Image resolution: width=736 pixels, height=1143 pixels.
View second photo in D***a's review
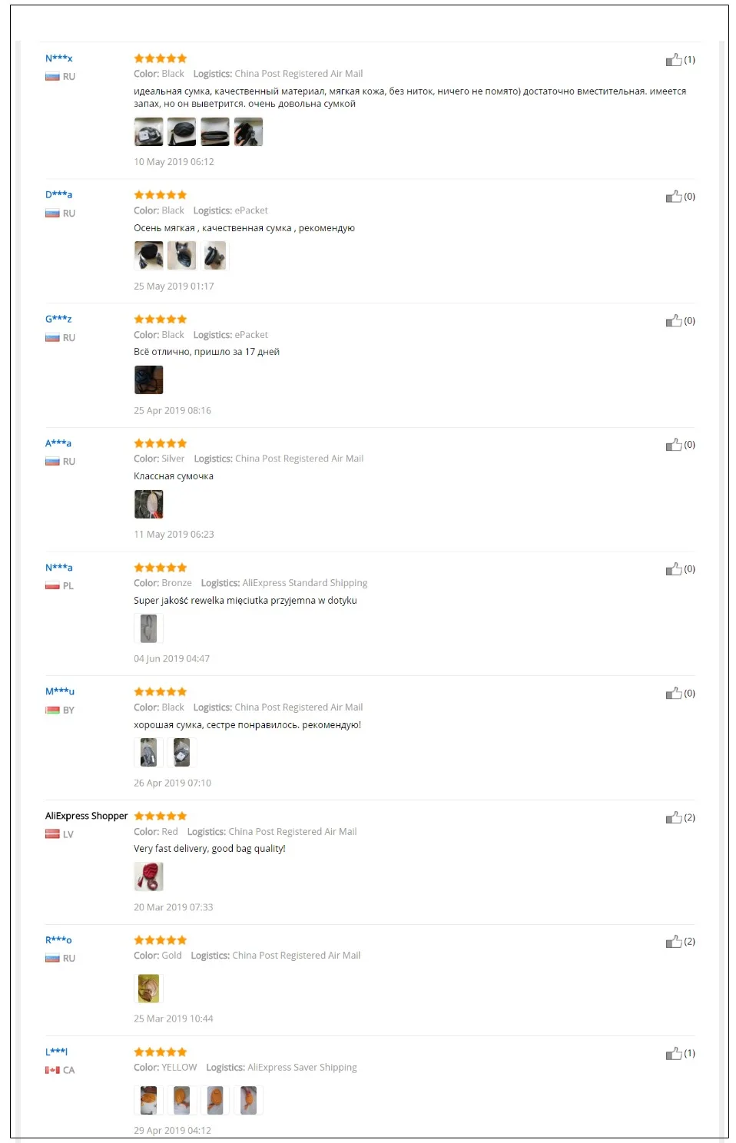(x=181, y=256)
